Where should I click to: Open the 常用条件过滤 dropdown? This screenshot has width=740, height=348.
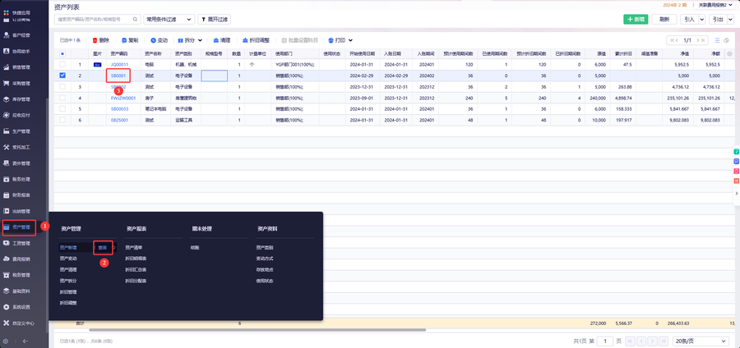tap(169, 20)
